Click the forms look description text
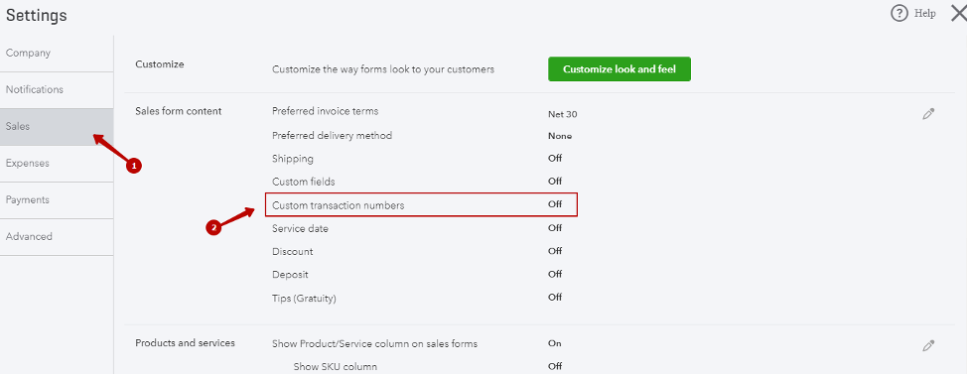 tap(383, 69)
